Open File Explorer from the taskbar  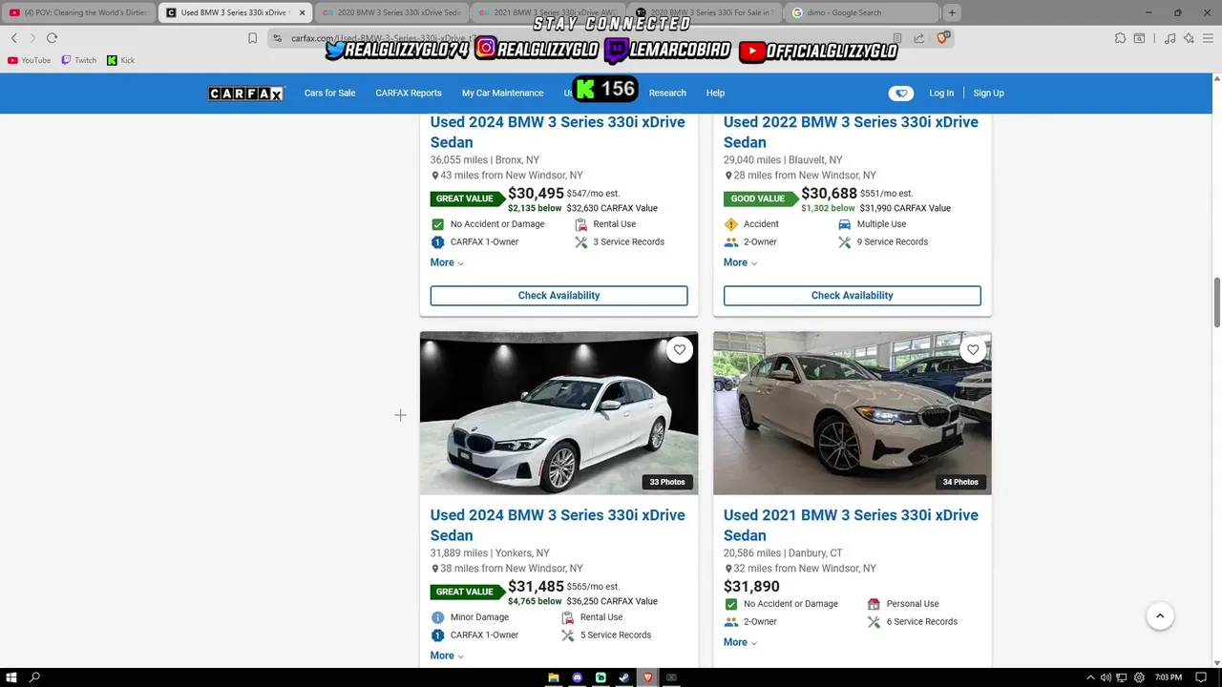click(x=553, y=677)
